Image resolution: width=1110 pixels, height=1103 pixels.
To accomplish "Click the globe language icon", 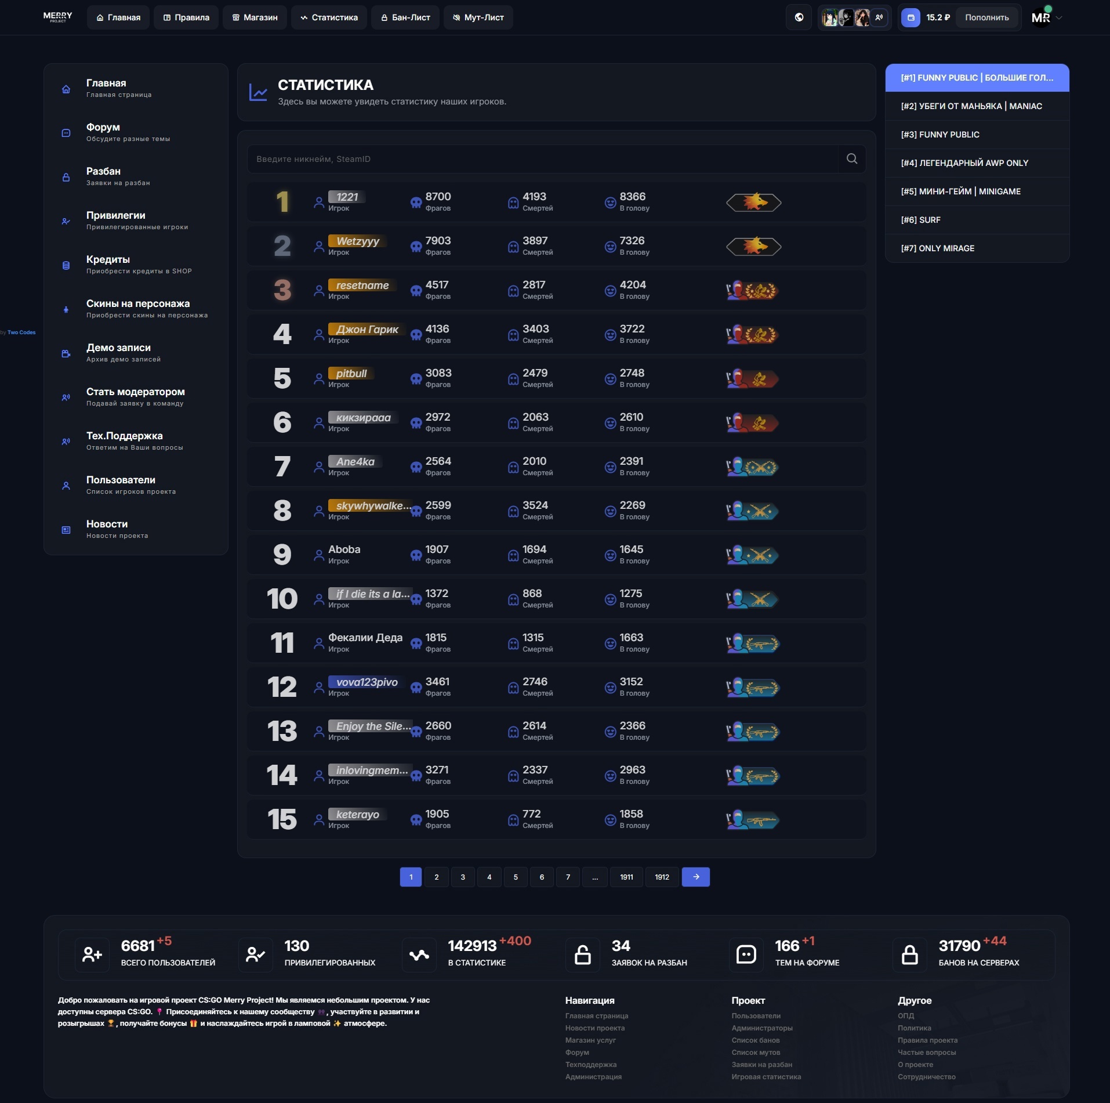I will pos(799,17).
